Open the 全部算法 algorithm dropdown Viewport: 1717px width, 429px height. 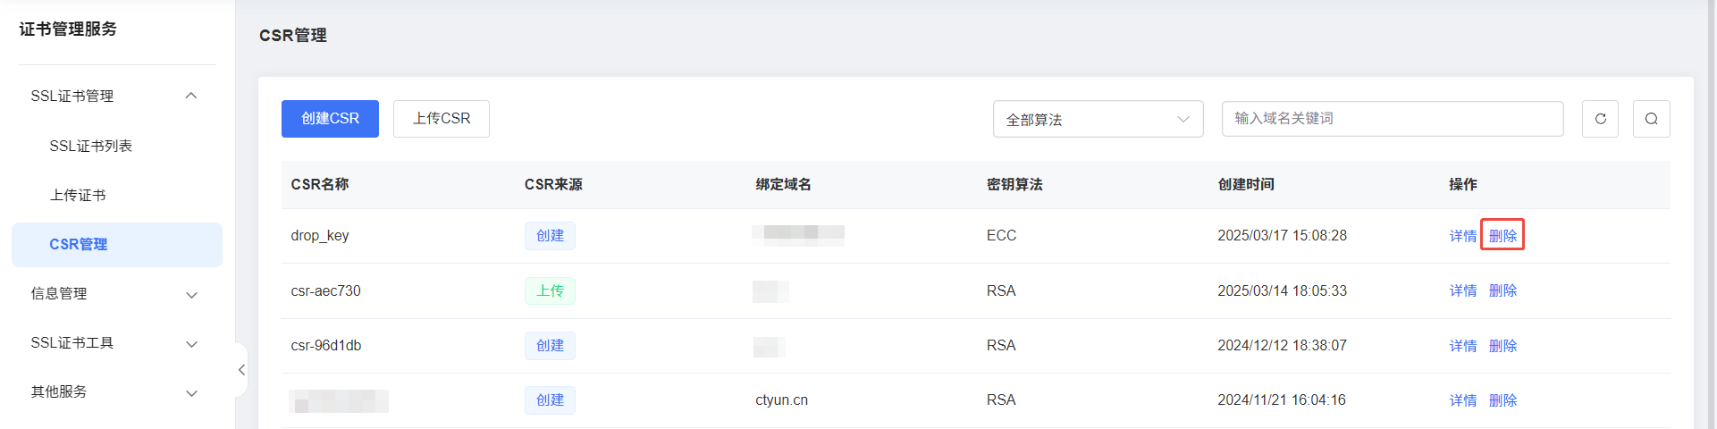click(1098, 119)
